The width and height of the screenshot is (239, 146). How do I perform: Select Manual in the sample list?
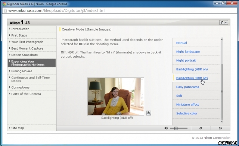click(x=181, y=43)
